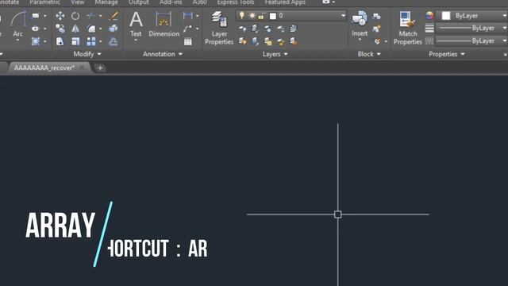Viewport: 508px width, 286px height.
Task: Click the Leader tool icon
Action: (187, 29)
